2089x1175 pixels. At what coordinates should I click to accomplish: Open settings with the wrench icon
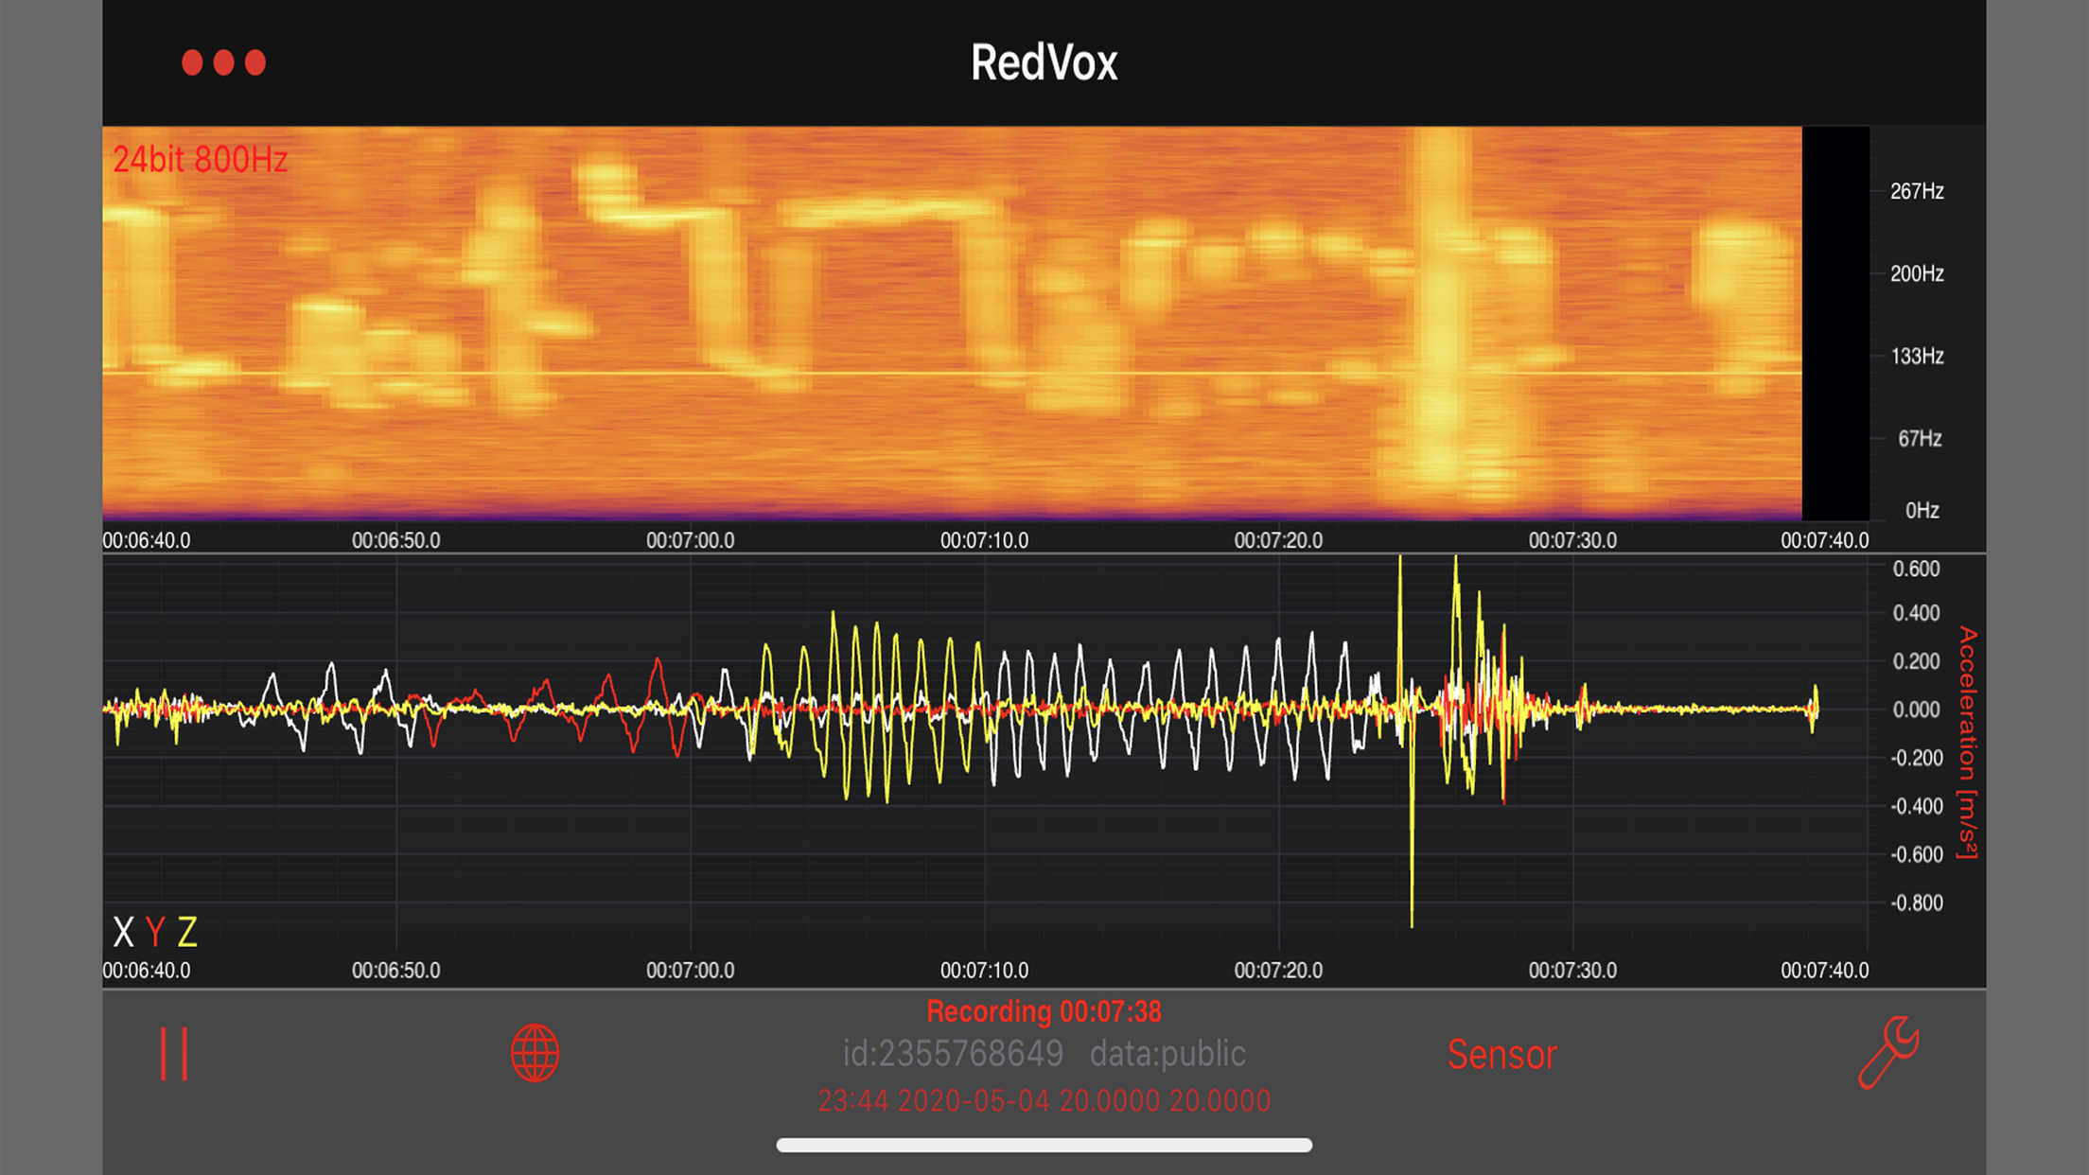1888,1052
